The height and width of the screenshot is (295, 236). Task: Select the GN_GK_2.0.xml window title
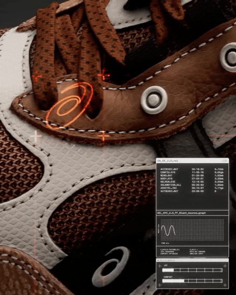click(168, 161)
